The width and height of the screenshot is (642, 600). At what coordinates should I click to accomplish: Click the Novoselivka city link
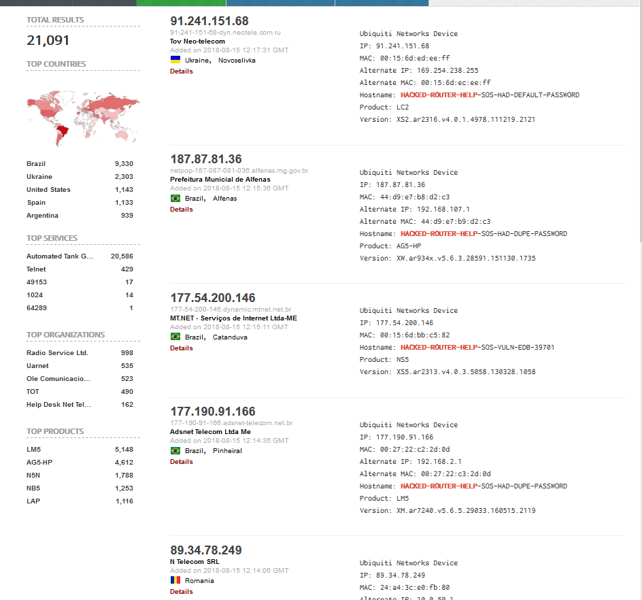coord(237,61)
